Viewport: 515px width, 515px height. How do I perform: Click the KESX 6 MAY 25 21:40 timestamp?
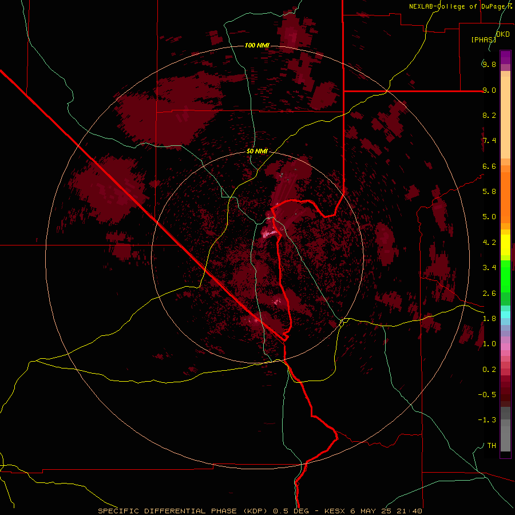pos(373,511)
